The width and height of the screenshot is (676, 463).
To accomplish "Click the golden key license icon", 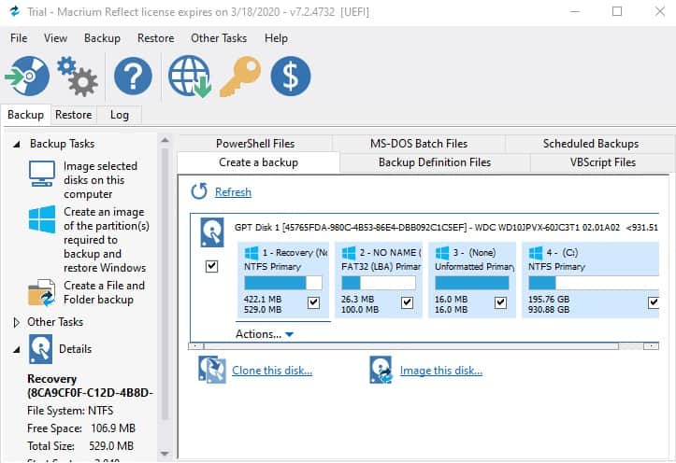I will (x=240, y=77).
